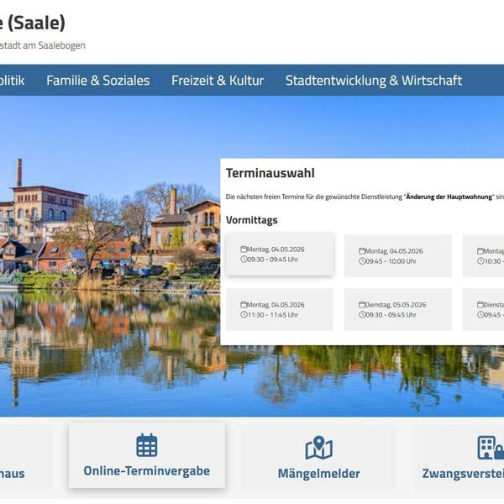This screenshot has width=504, height=504.
Task: Click clock icon beside 11:30 - 11:45 Uhr
Action: pyautogui.click(x=244, y=315)
